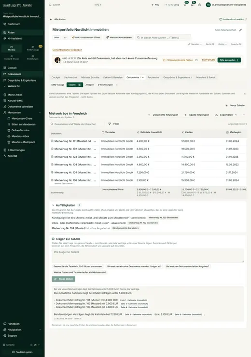The height and width of the screenshot is (357, 251).
Task: Open the help question mark icon
Action: click(199, 5)
